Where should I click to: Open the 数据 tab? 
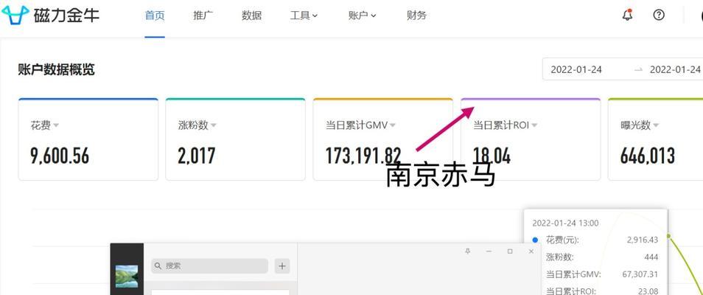pyautogui.click(x=251, y=15)
